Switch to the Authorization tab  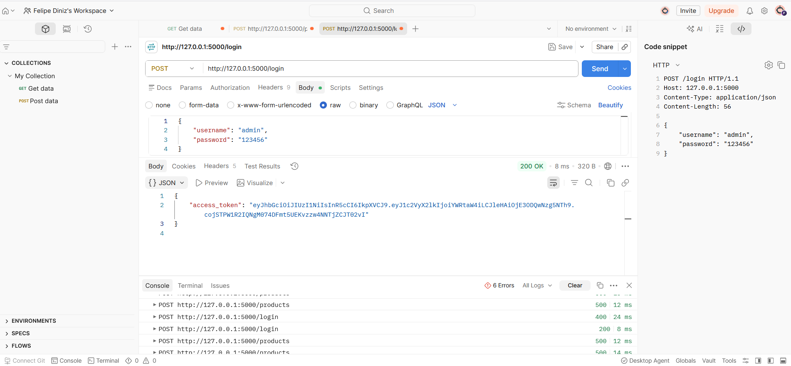tap(230, 88)
